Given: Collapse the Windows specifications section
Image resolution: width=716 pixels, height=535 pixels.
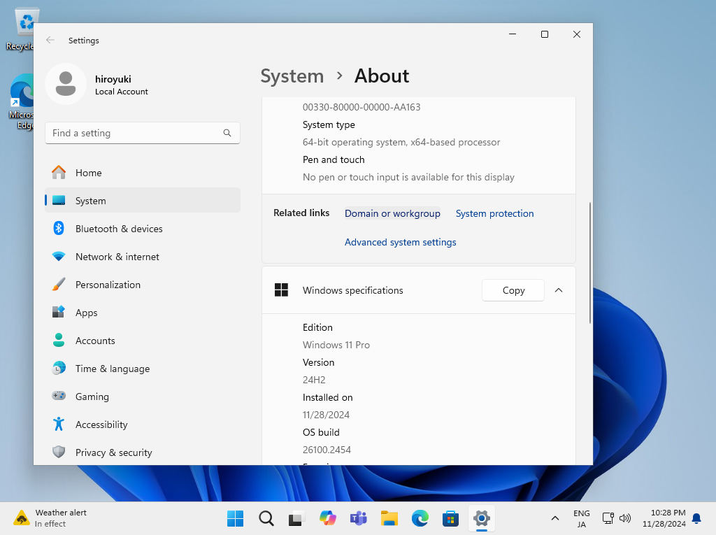Looking at the screenshot, I should (559, 290).
